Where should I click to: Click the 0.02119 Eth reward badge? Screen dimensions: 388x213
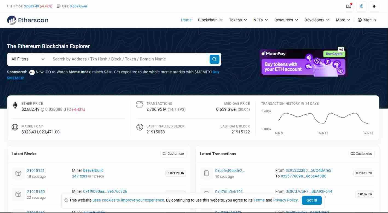[x=176, y=173]
